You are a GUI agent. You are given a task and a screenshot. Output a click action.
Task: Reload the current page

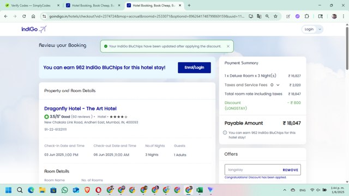24,16
